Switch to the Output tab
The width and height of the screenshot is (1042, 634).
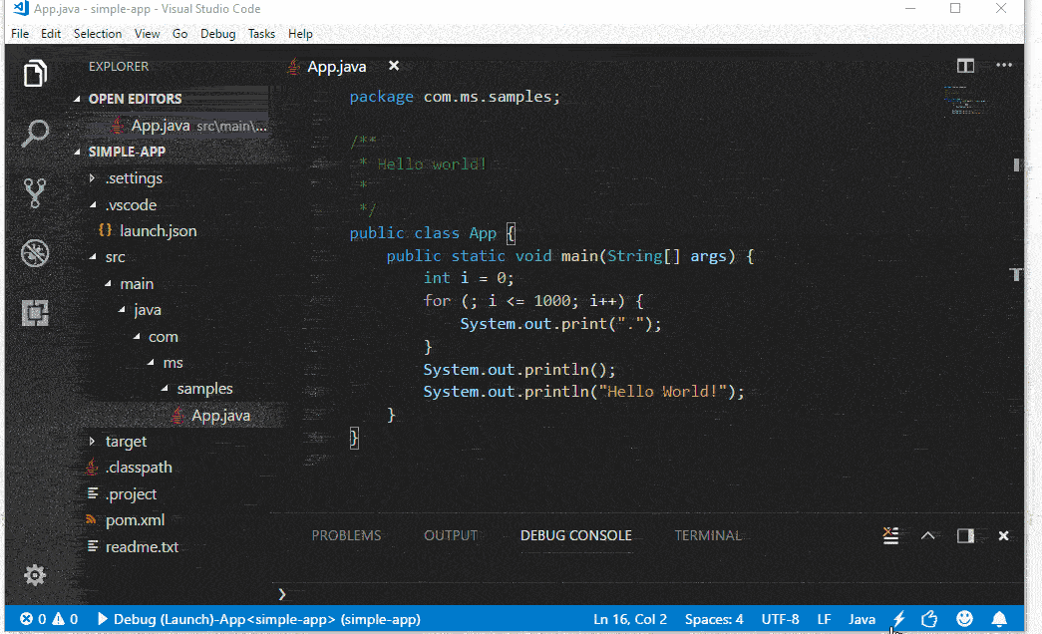pyautogui.click(x=451, y=535)
